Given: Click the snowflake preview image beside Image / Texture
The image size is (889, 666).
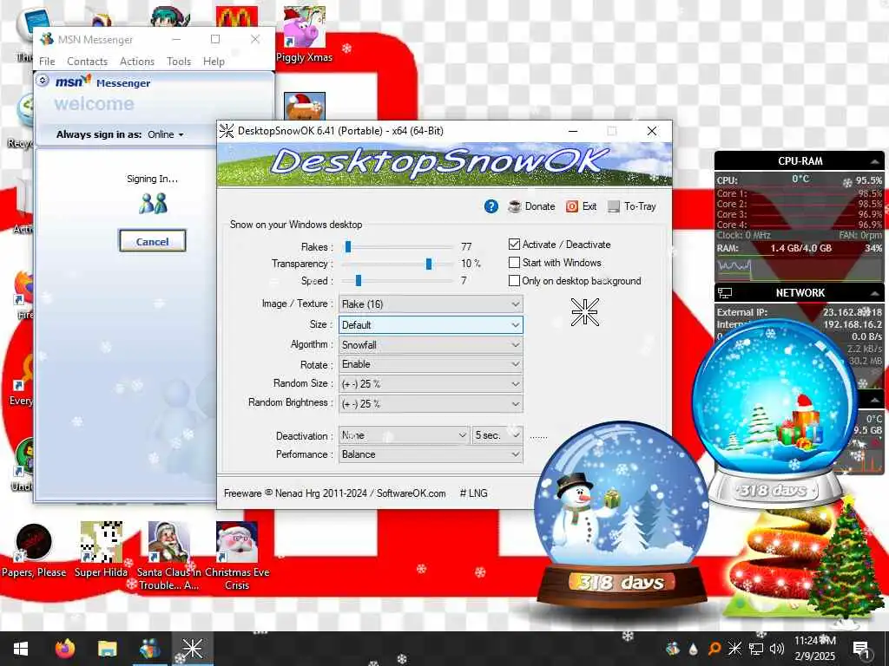Looking at the screenshot, I should [x=584, y=312].
